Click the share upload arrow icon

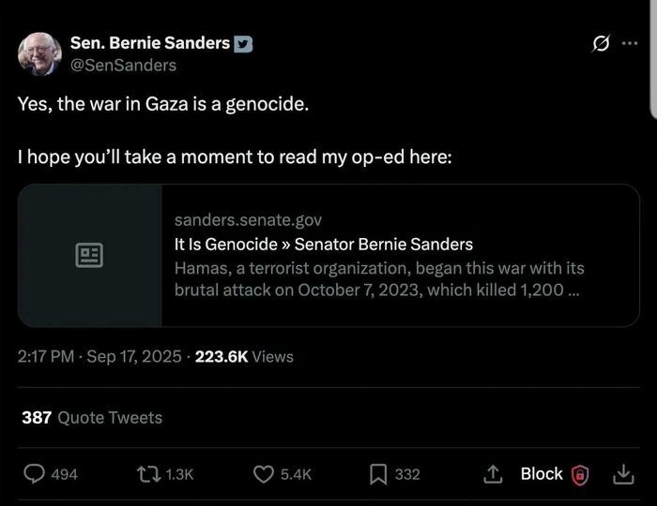(493, 474)
